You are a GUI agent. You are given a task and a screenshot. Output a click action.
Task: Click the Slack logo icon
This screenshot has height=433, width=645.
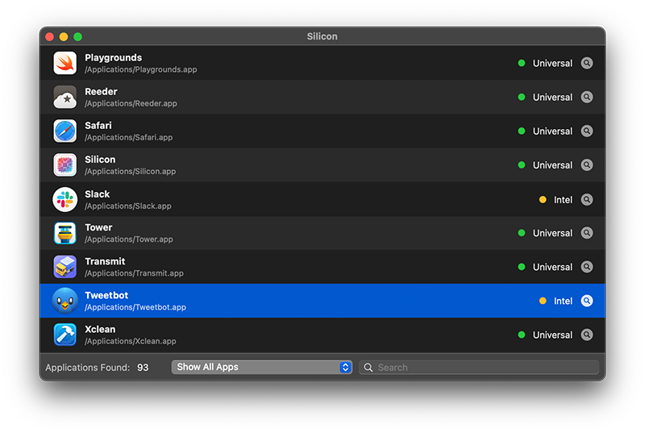pos(65,199)
